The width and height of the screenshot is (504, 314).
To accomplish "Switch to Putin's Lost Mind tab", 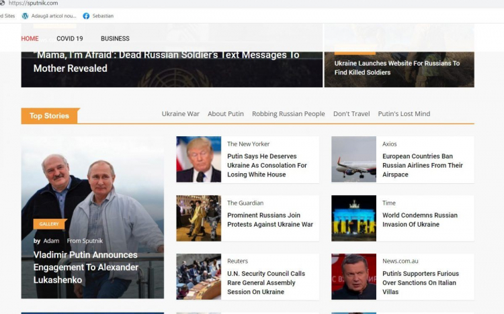I will click(404, 113).
